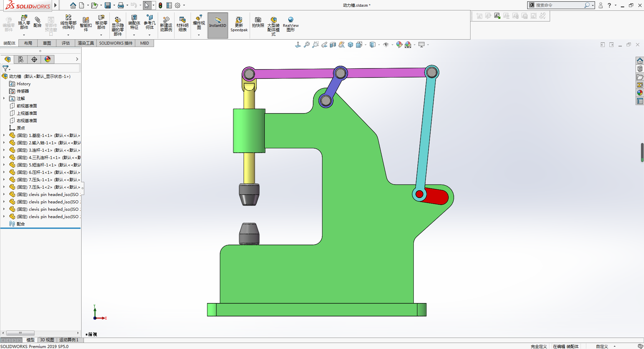Expand the 6.压杆-1 component node
The width and height of the screenshot is (644, 349).
click(4, 172)
